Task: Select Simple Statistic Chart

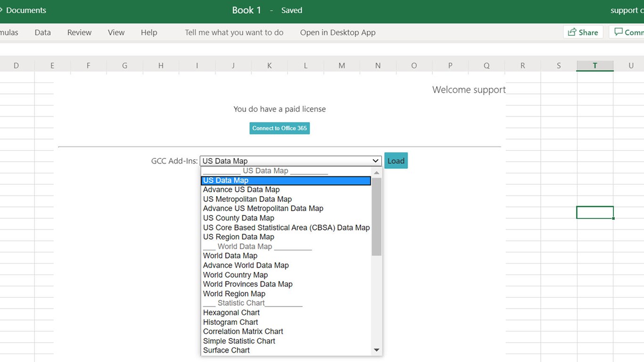Action: [x=286, y=341]
